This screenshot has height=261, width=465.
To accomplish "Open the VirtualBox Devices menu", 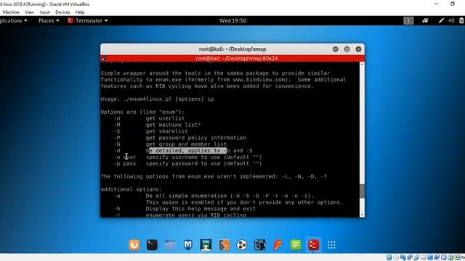I will pos(62,12).
